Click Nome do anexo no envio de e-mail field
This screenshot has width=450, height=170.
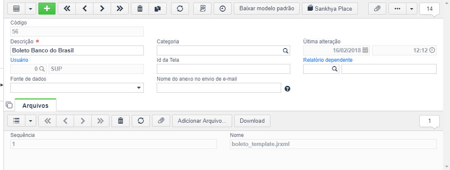click(x=219, y=88)
